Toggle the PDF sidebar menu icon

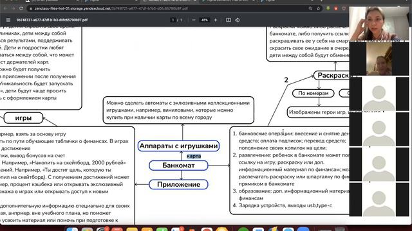click(8, 20)
